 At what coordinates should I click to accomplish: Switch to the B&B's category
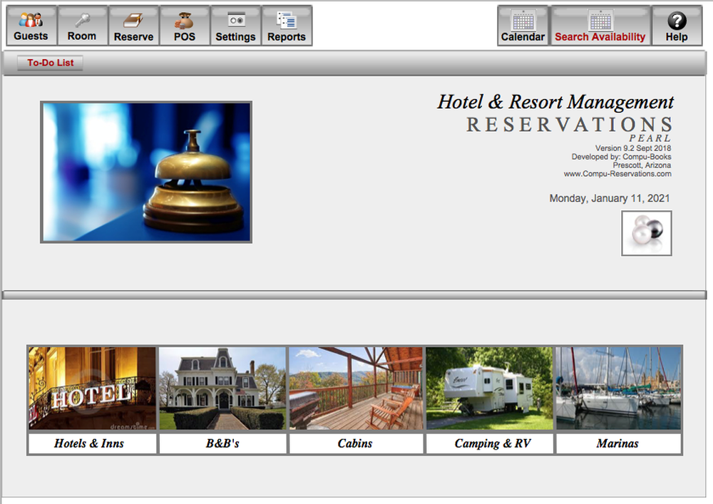click(x=223, y=443)
